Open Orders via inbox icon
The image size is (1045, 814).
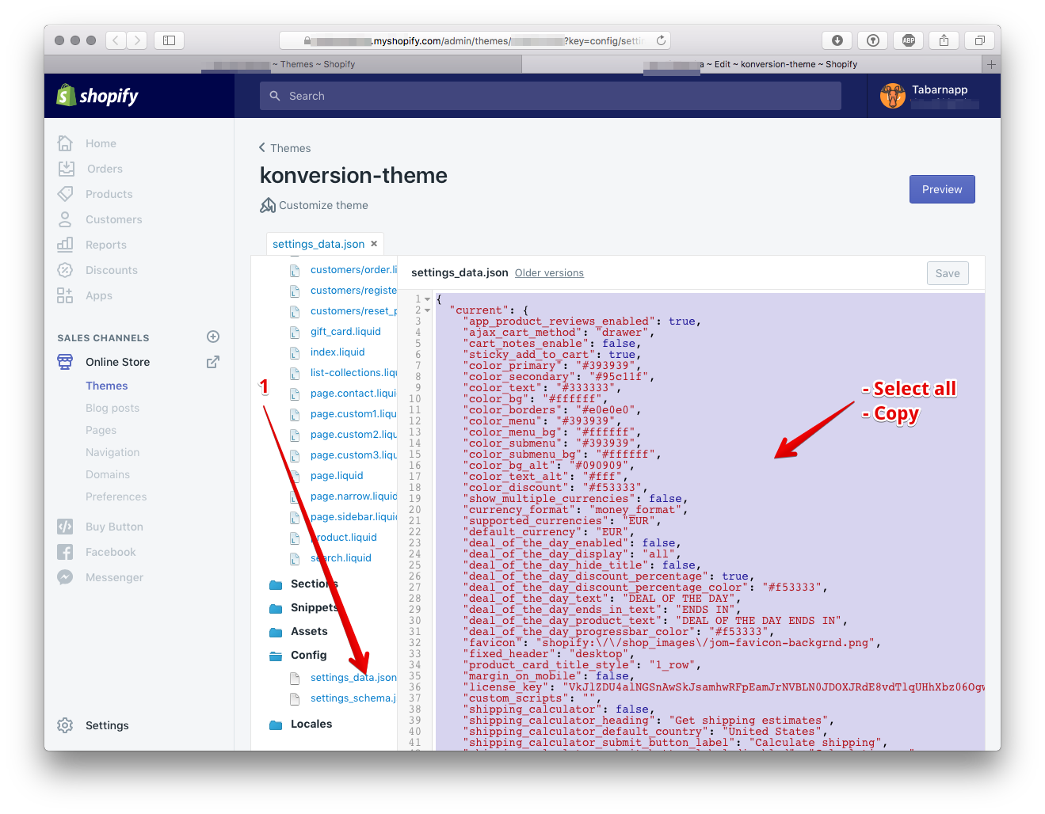coord(66,169)
